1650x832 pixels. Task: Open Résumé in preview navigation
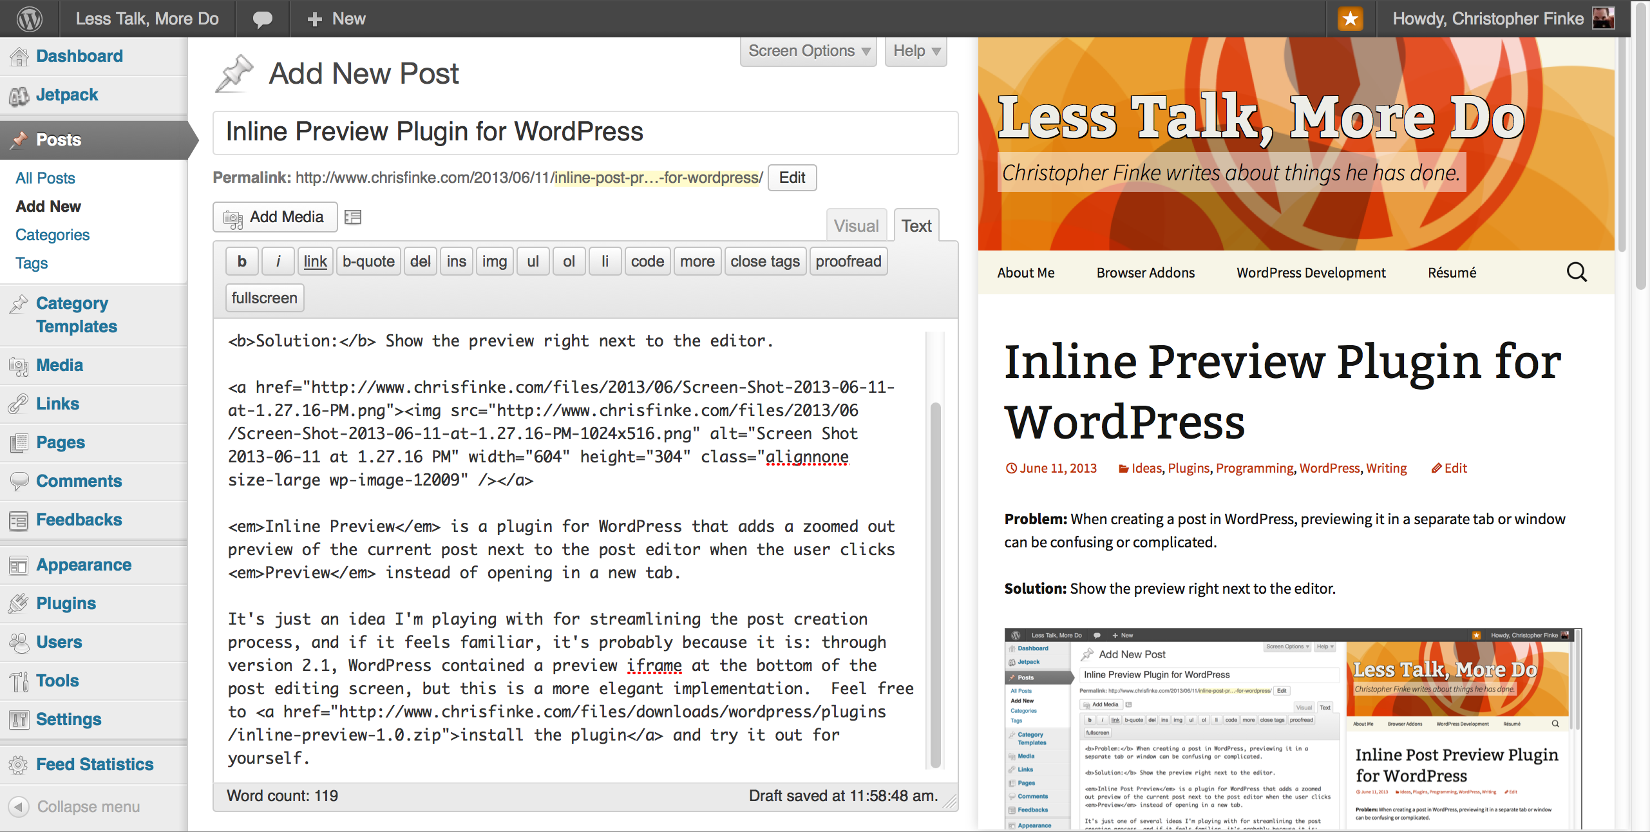point(1452,273)
